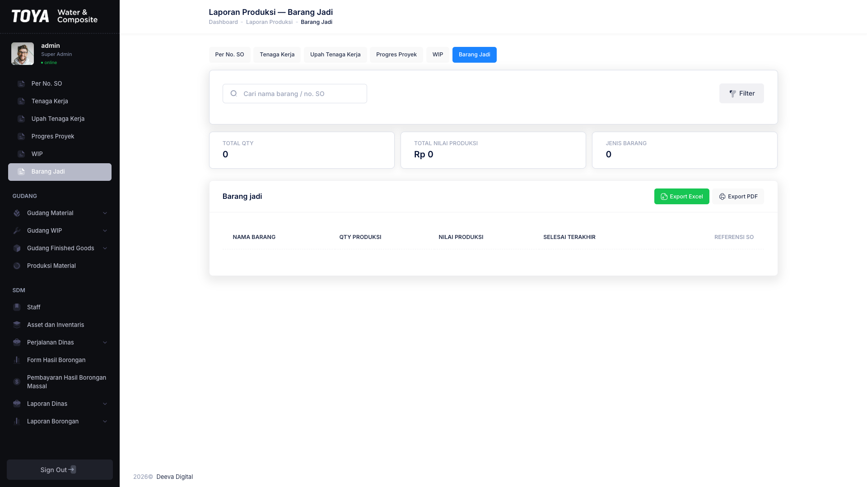Viewport: 867px width, 487px height.
Task: Click the Laporan Dinas briefcase icon
Action: pyautogui.click(x=17, y=404)
